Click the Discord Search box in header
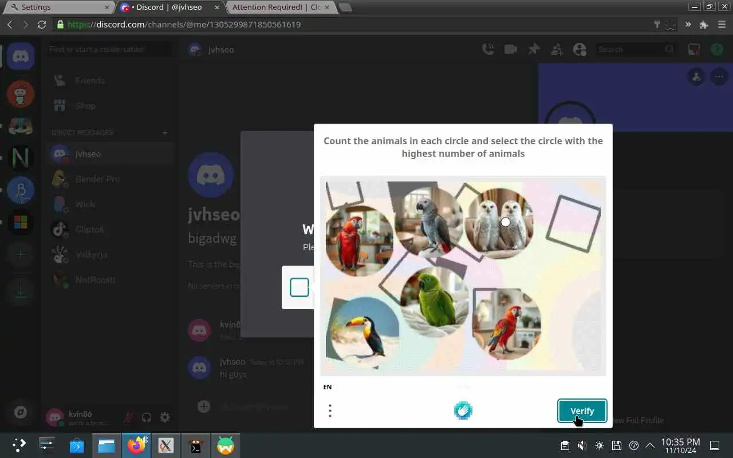The height and width of the screenshot is (458, 733). (x=636, y=50)
